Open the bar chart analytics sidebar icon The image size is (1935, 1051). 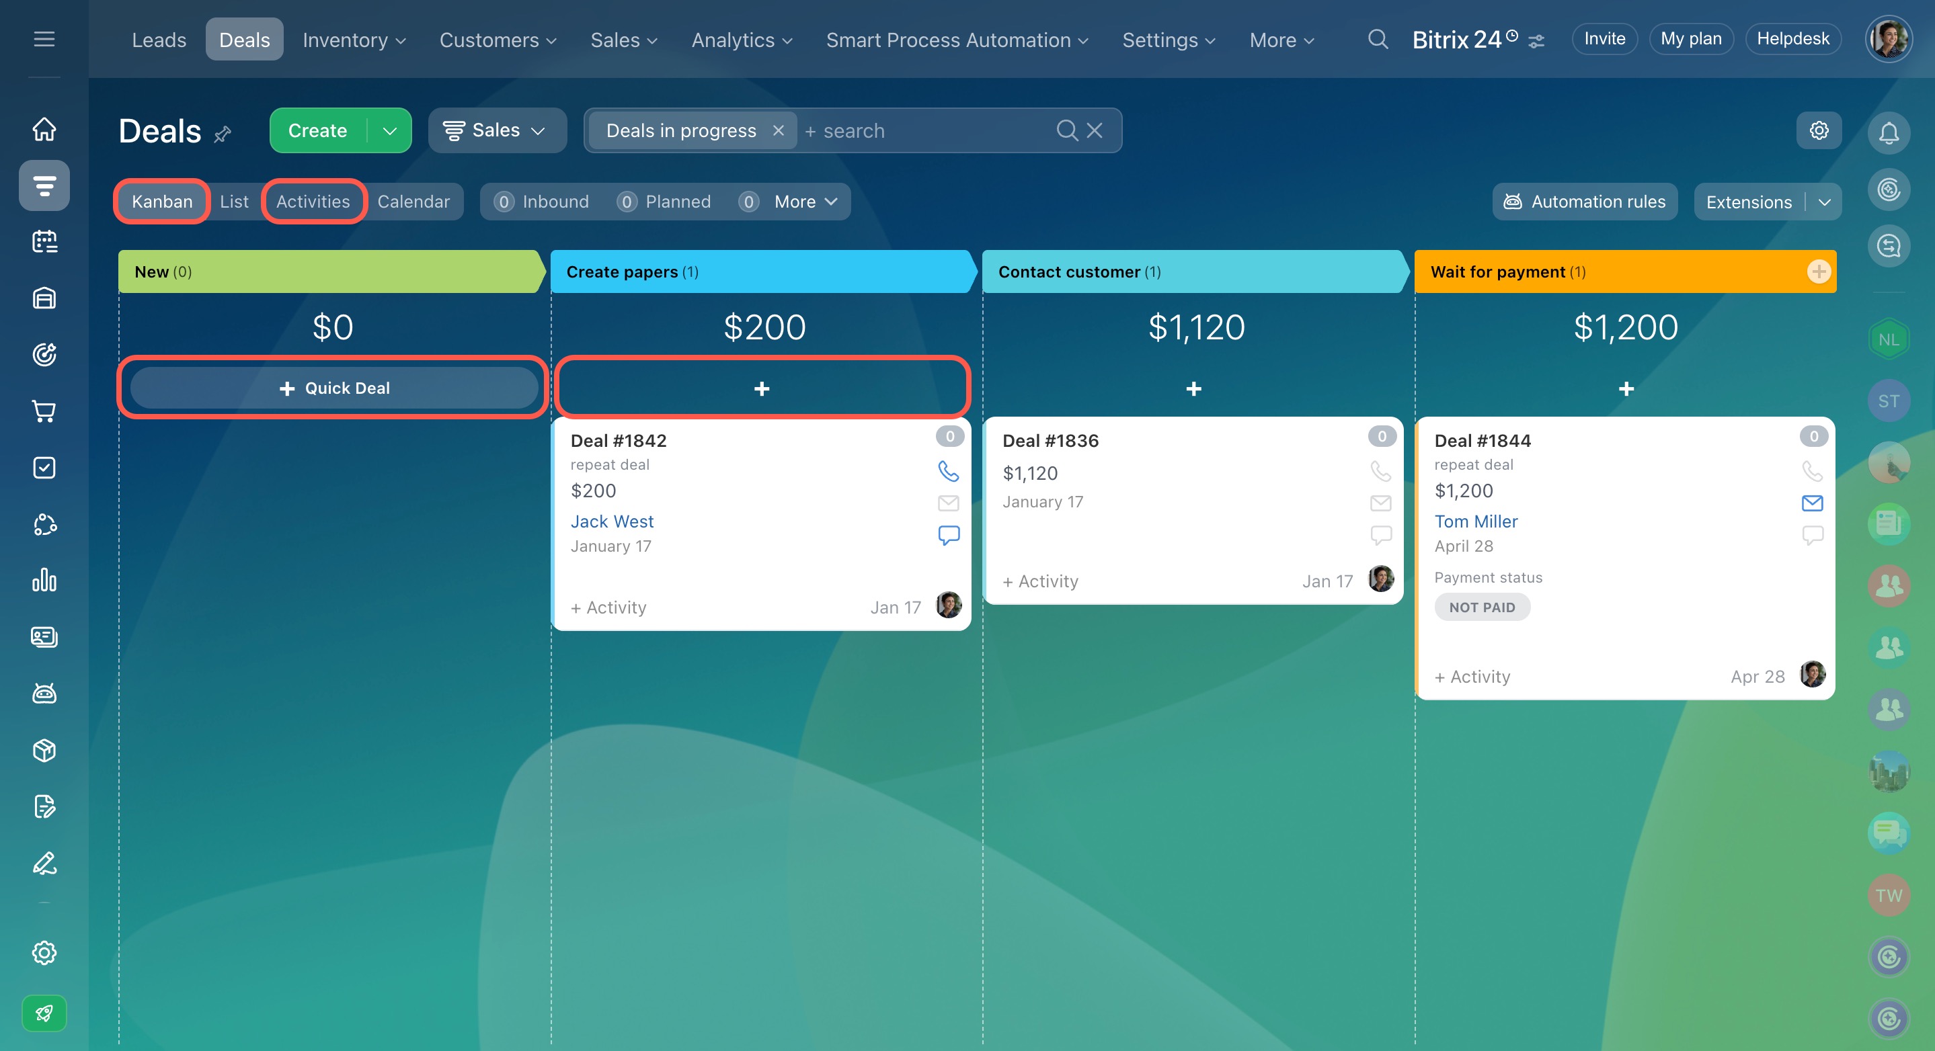44,581
